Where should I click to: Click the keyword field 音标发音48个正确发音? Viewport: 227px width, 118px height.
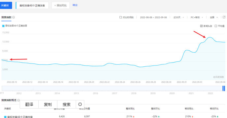pyautogui.click(x=32, y=6)
